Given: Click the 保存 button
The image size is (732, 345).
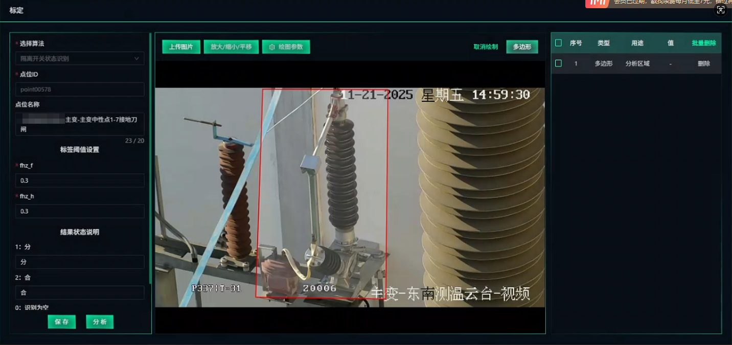Looking at the screenshot, I should [62, 322].
